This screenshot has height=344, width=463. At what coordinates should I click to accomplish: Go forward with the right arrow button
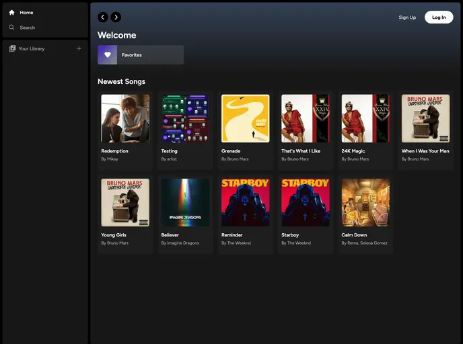tap(116, 17)
